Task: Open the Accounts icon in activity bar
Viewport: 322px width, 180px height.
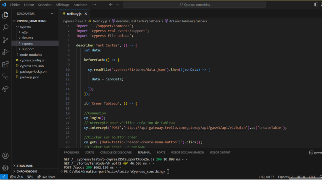Action: click(5, 156)
